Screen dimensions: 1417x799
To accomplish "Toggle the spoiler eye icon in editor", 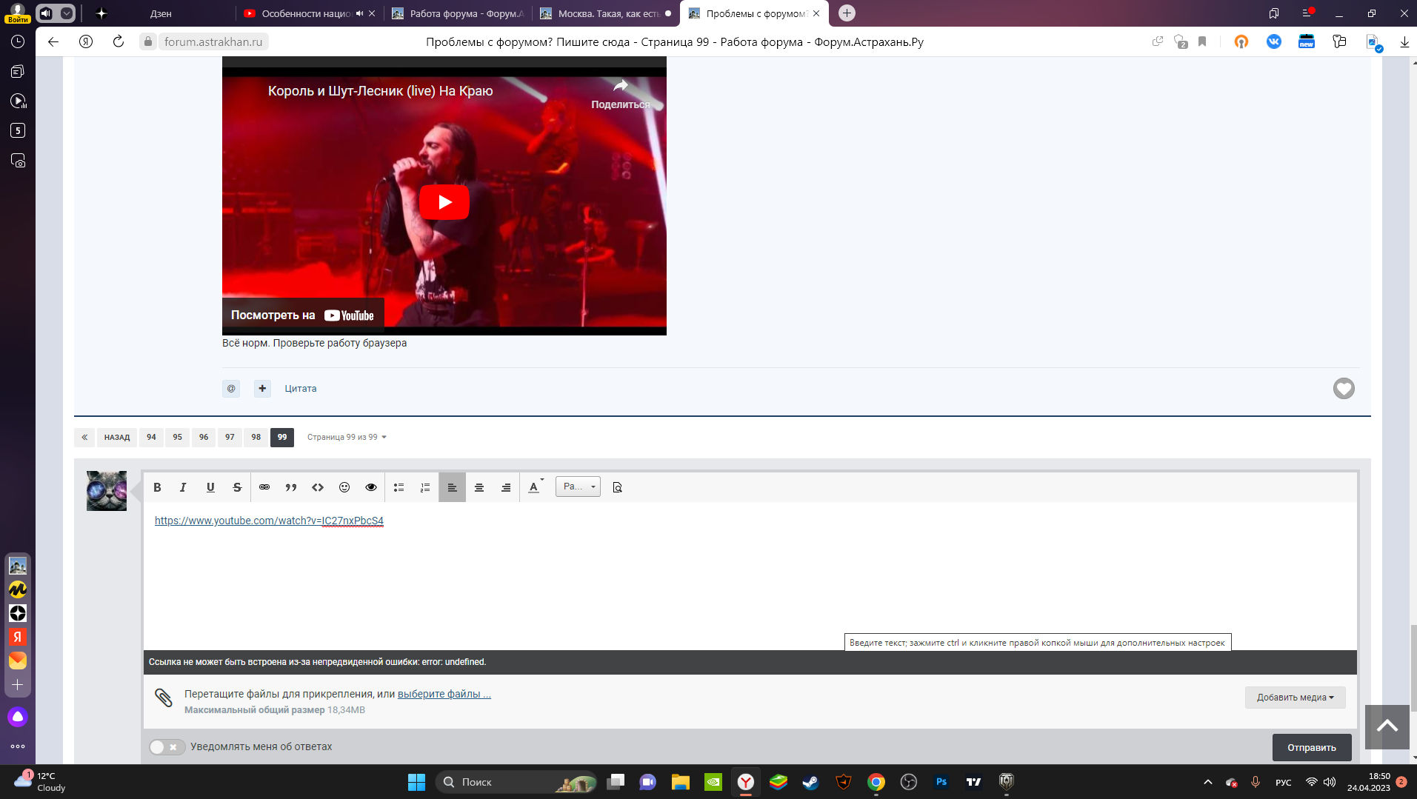I will pyautogui.click(x=371, y=487).
